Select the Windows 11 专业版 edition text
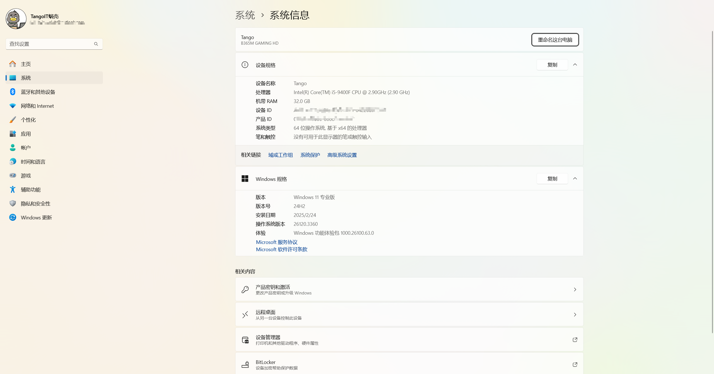This screenshot has width=714, height=374. click(314, 197)
